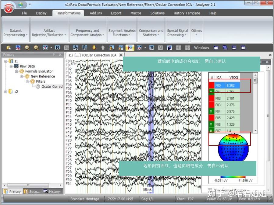Click the tree panel horizontal scrollbar
The height and width of the screenshot is (205, 274).
(x=32, y=185)
